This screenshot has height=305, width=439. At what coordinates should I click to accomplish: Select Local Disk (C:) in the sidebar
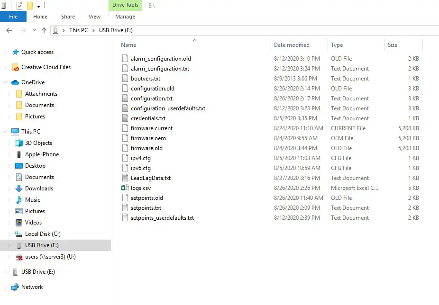pos(42,233)
